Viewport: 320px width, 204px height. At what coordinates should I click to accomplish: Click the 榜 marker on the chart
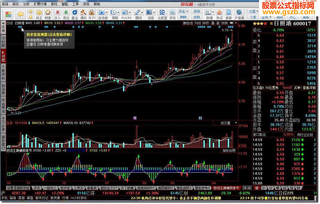click(135, 118)
